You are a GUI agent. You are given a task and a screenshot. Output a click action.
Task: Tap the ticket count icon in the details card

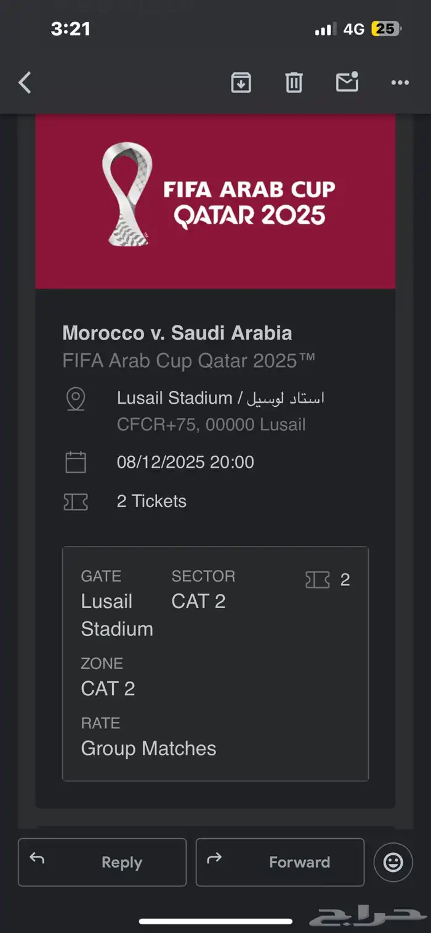click(318, 579)
